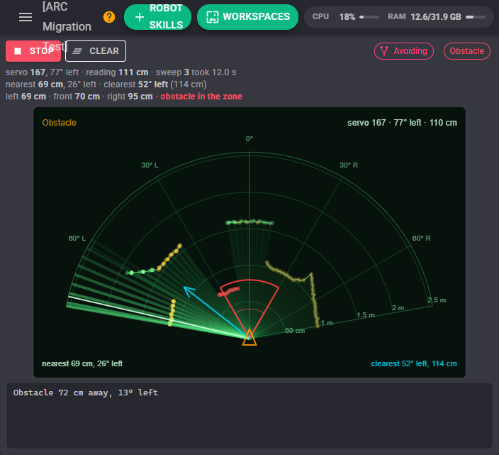499x455 pixels.
Task: Click the 'servo 167 · 77° left · 110 cm' radar label
Action: pos(402,123)
